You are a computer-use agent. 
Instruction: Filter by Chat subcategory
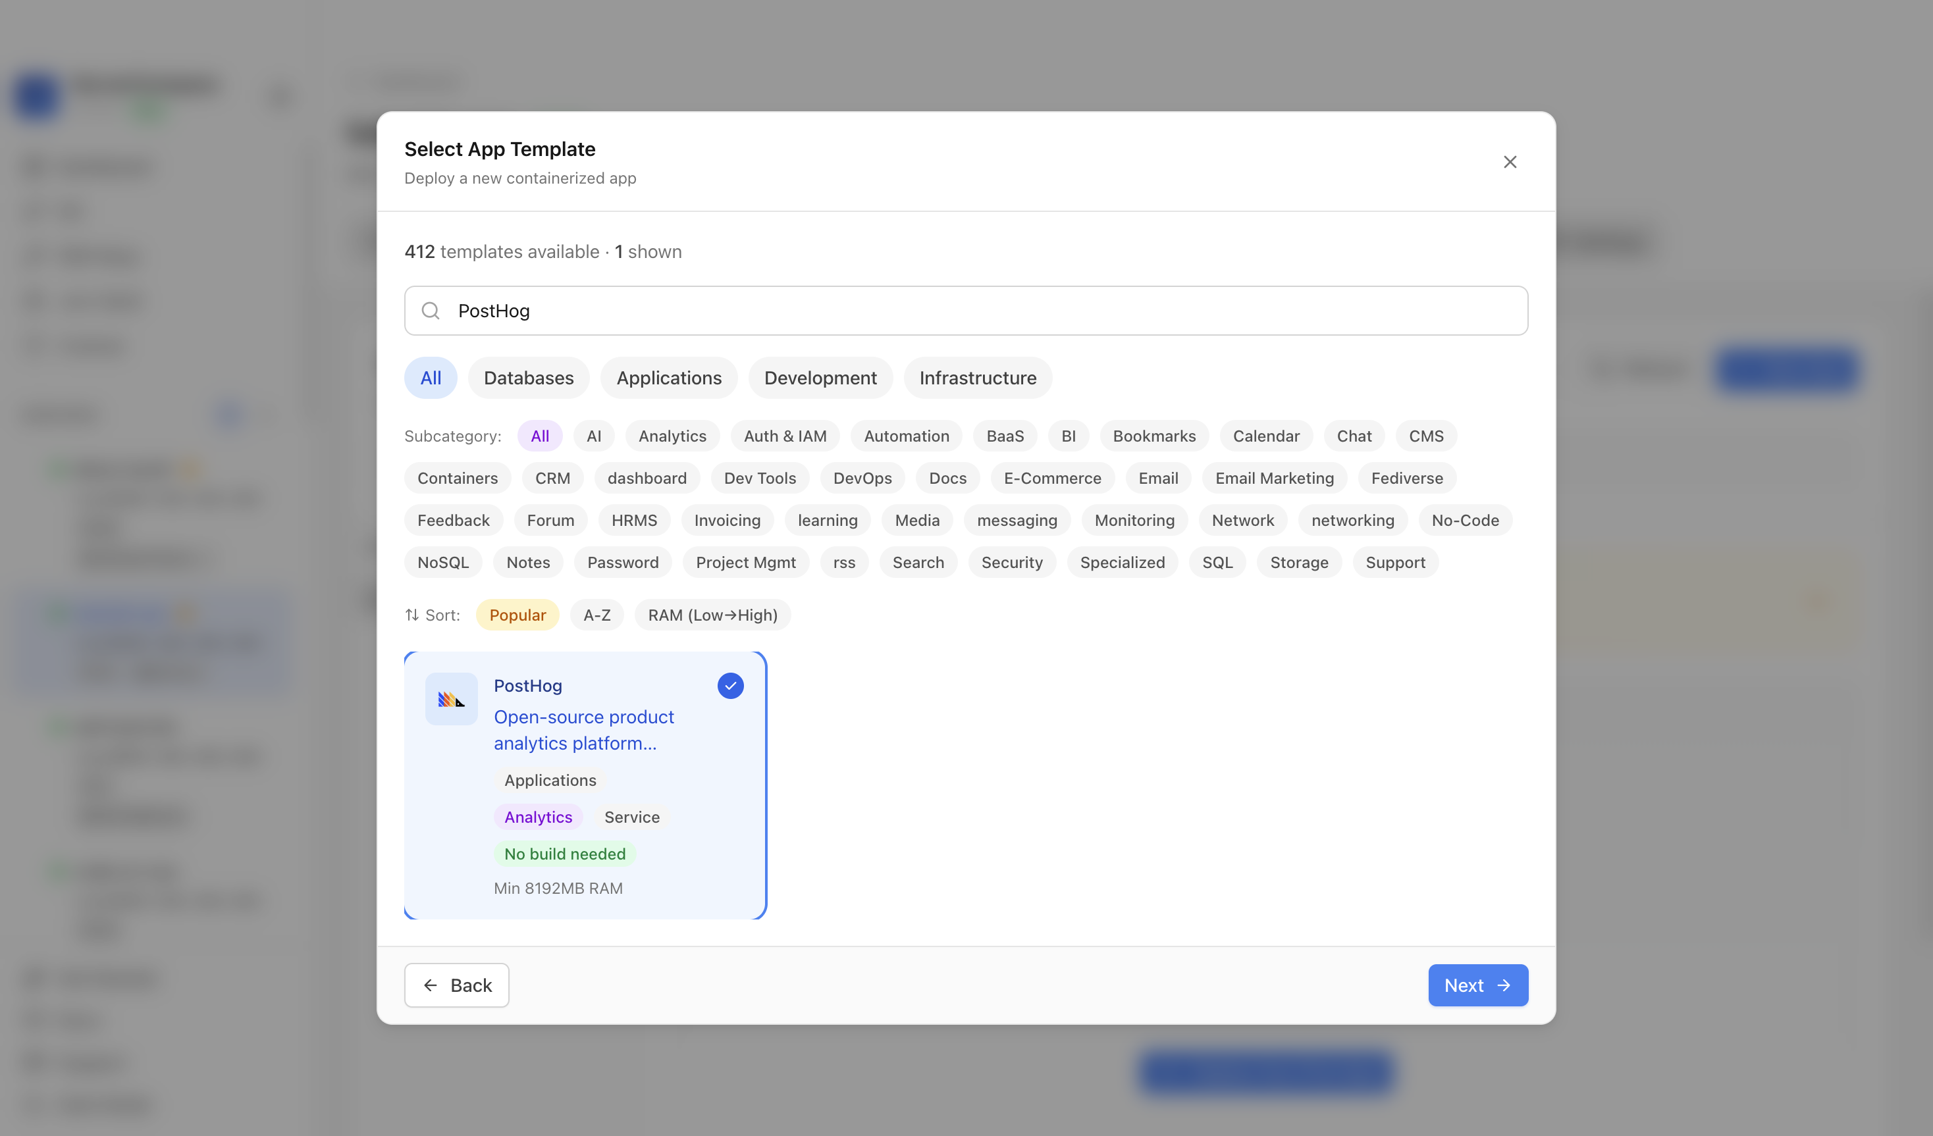pyautogui.click(x=1354, y=436)
